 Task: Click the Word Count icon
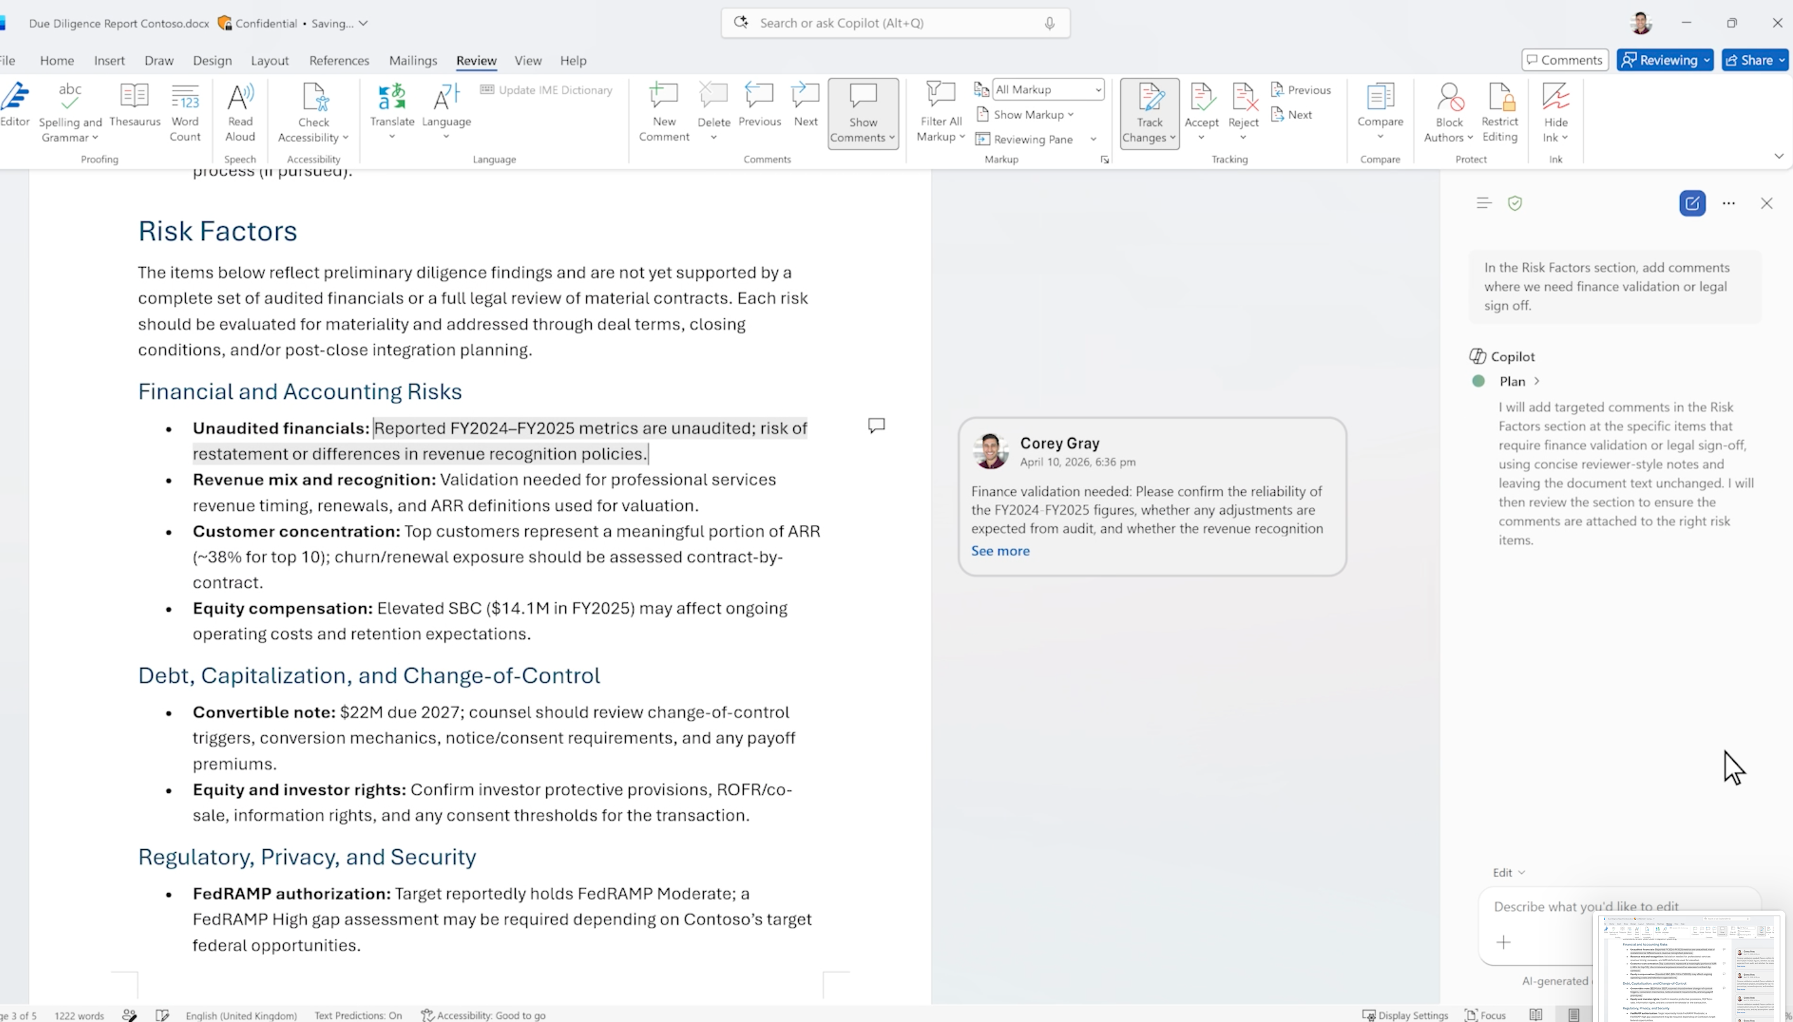[185, 112]
